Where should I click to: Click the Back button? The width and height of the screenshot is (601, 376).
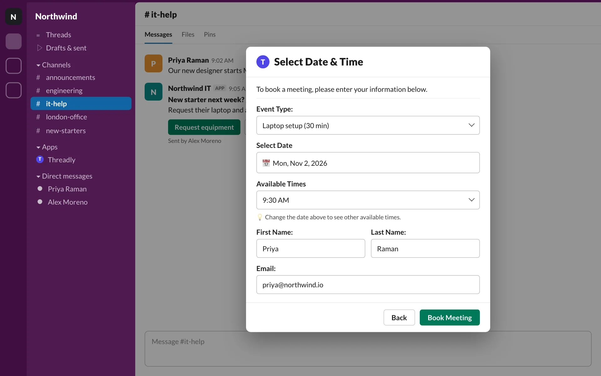(x=399, y=317)
